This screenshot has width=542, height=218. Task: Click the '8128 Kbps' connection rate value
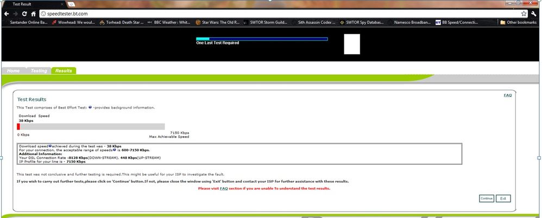(x=78, y=158)
